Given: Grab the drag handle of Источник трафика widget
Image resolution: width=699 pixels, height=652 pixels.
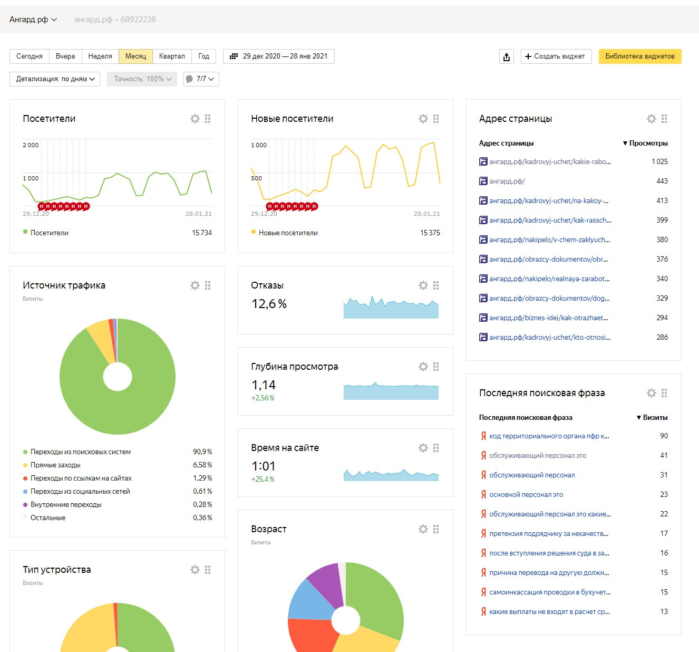Looking at the screenshot, I should [208, 285].
